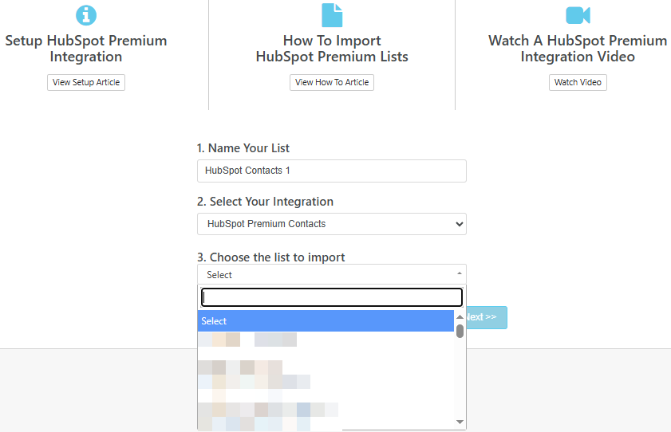Click the '2. Select Your Integration' label
Image resolution: width=671 pixels, height=432 pixels.
266,202
